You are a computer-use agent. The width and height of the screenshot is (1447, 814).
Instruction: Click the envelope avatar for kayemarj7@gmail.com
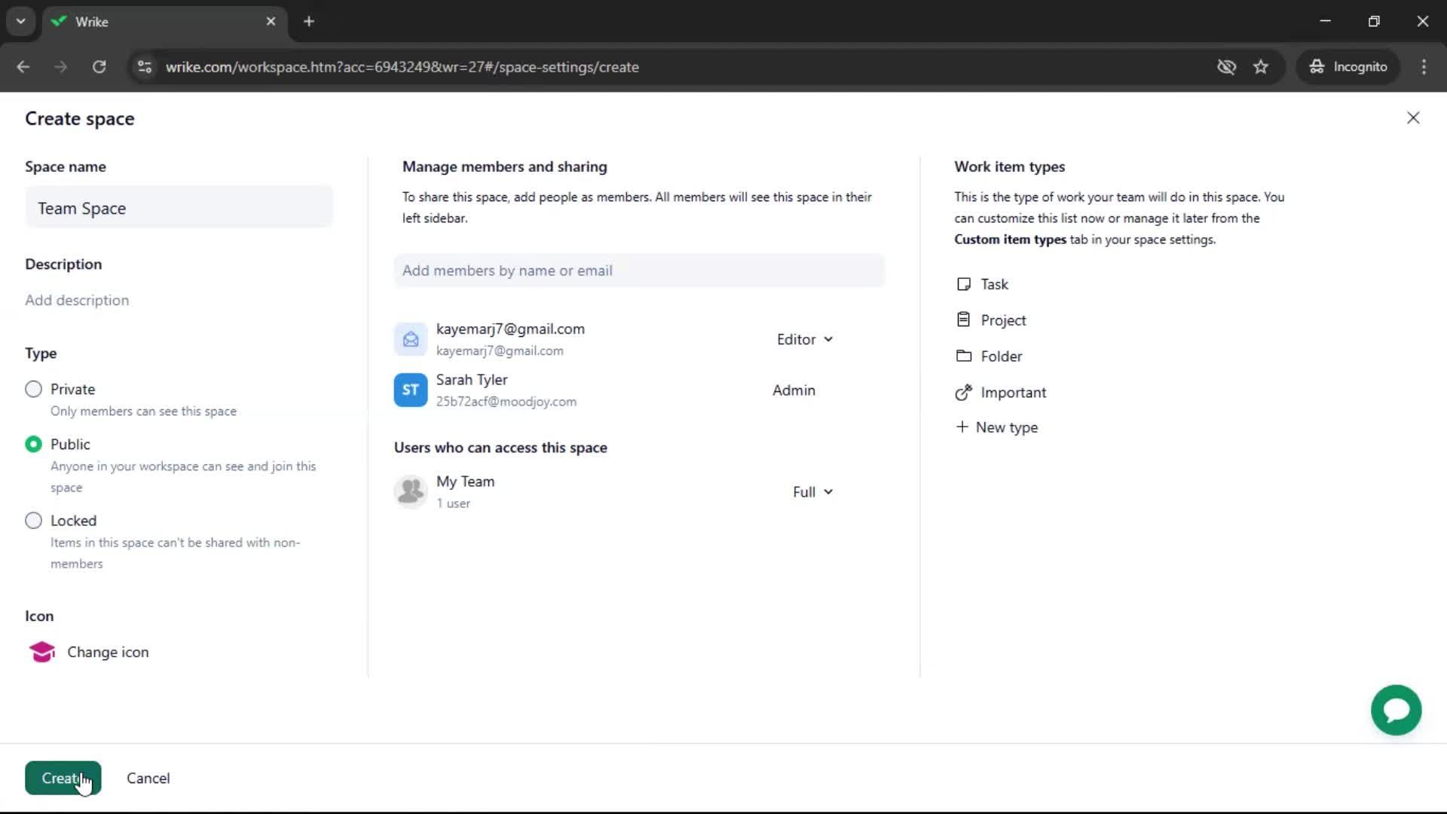tap(411, 339)
